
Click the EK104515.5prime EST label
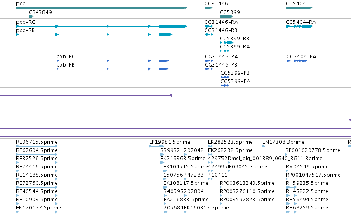click(186, 167)
